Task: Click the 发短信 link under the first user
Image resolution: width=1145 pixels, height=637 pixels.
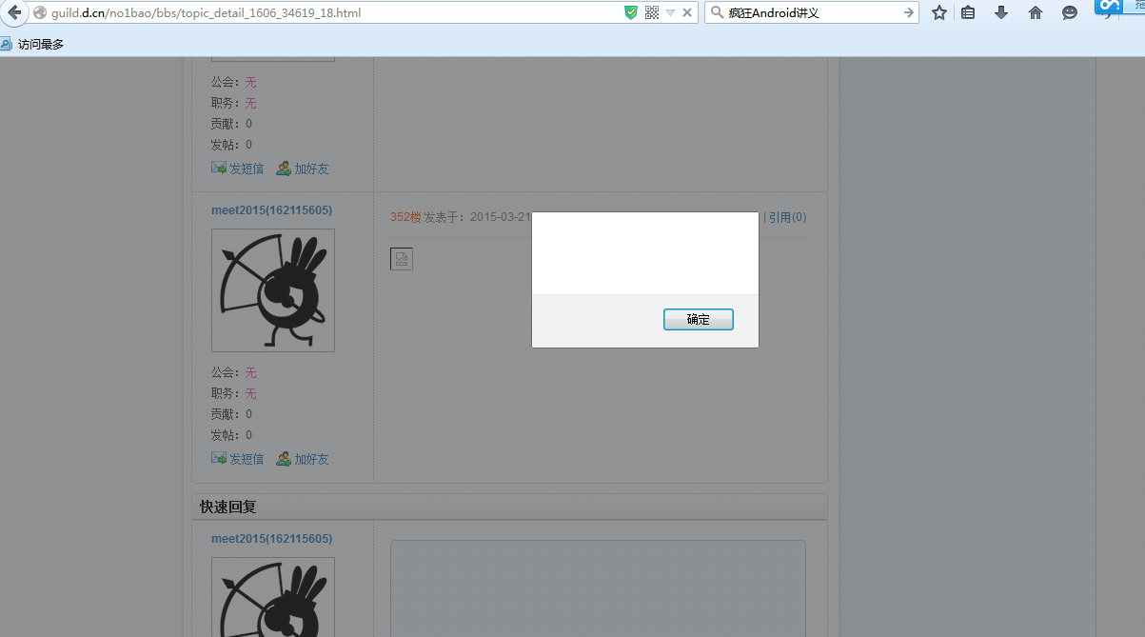Action: coord(237,169)
